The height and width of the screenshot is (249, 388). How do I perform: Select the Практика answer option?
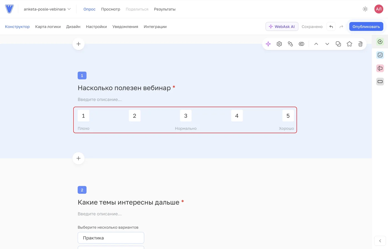coord(111,238)
